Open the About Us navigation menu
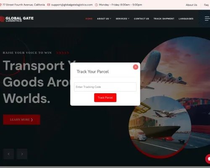This screenshot has width=210, height=168. point(103,18)
